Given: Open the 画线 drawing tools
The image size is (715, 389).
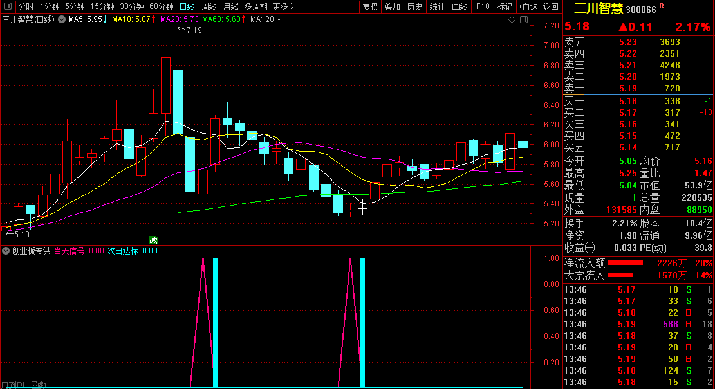Looking at the screenshot, I should coord(460,6).
